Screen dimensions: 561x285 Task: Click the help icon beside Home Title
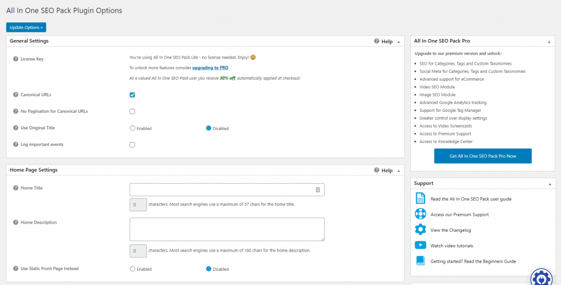[15, 188]
